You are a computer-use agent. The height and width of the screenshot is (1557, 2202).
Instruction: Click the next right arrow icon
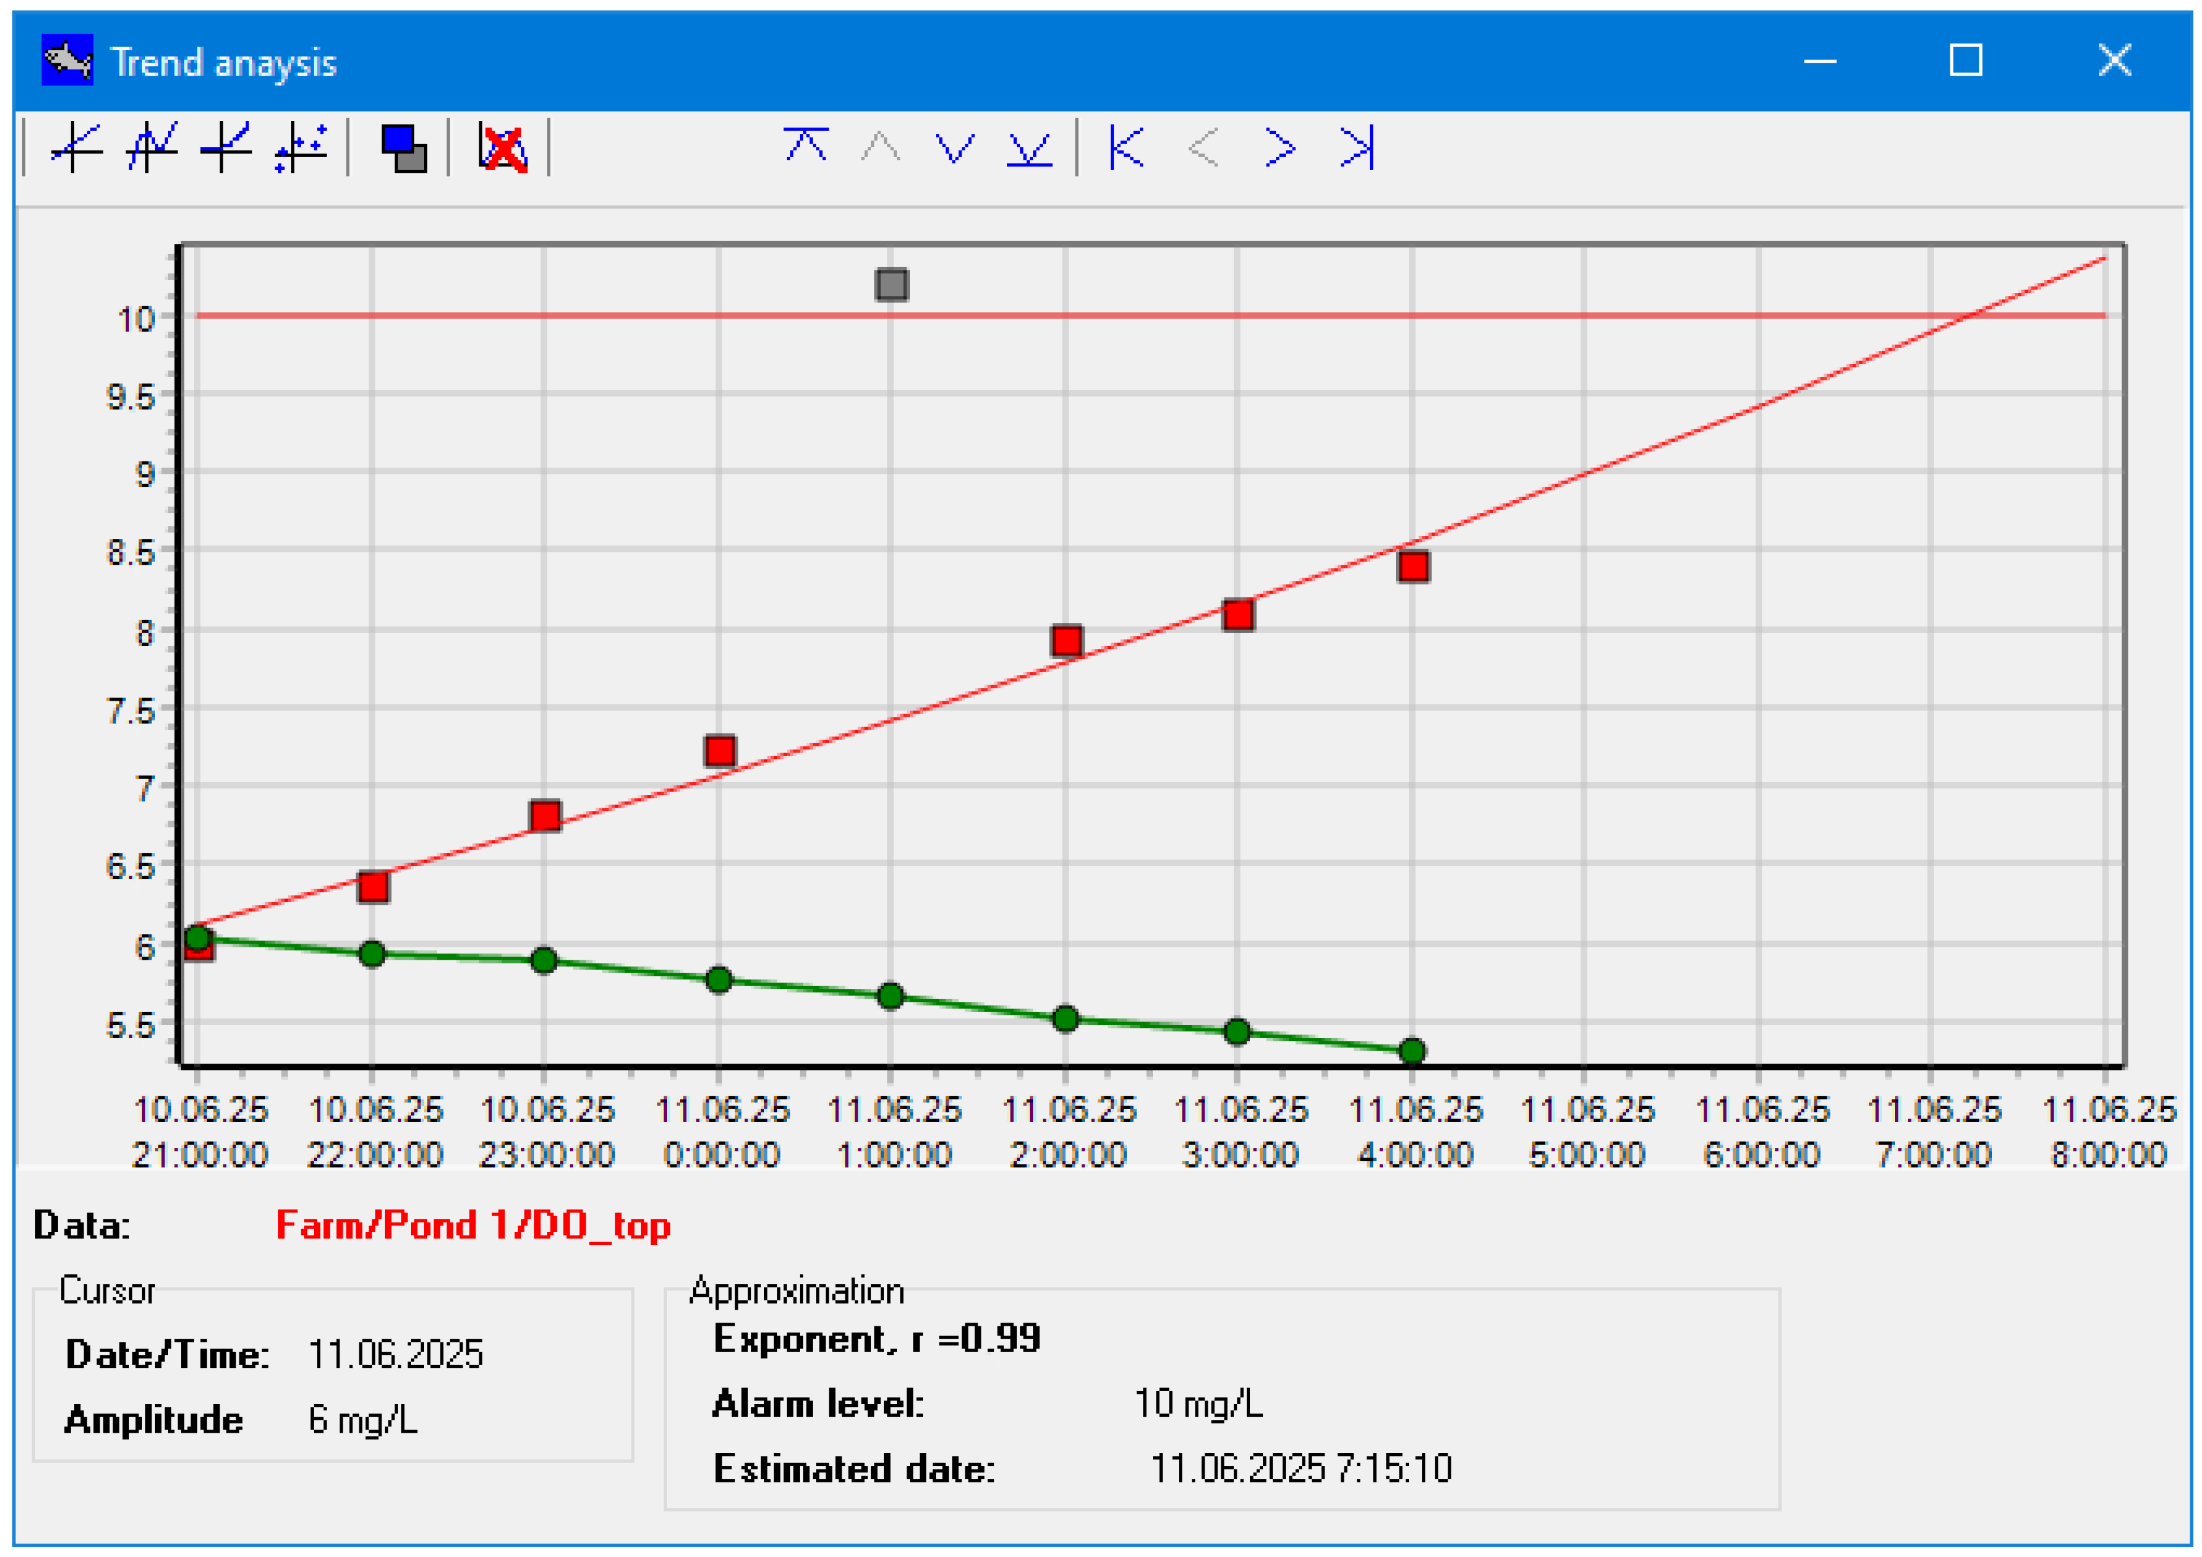point(1280,148)
